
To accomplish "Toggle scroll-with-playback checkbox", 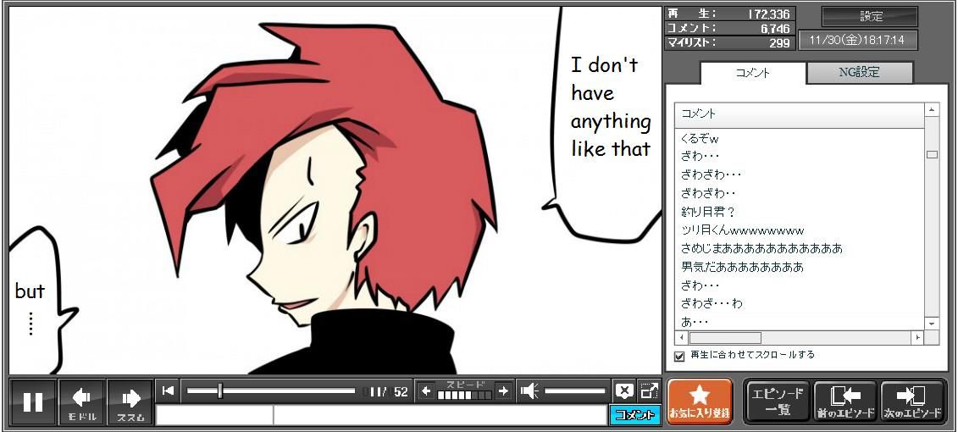I will click(679, 356).
